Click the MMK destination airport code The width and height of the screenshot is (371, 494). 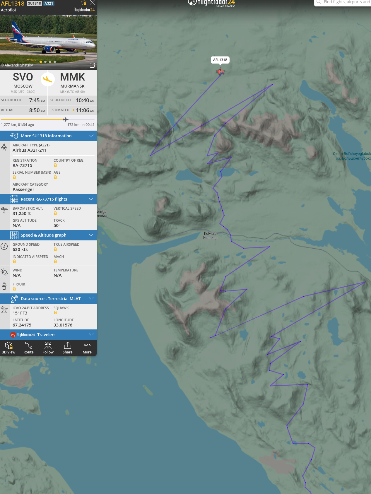72,77
